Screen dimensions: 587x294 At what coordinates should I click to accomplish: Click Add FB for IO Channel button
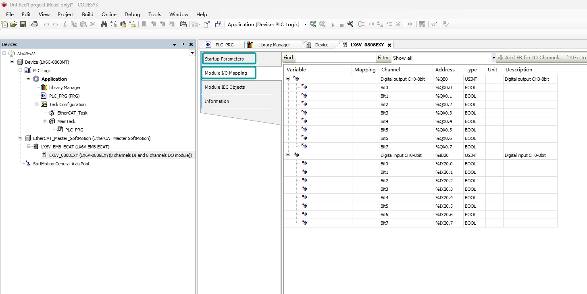click(x=530, y=58)
